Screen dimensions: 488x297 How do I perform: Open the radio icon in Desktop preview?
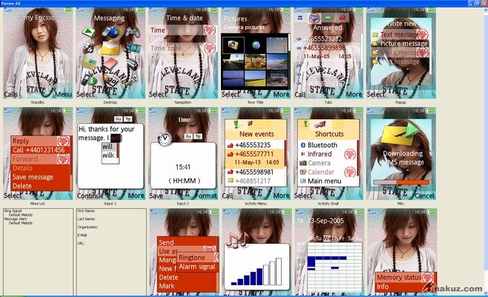(x=132, y=64)
